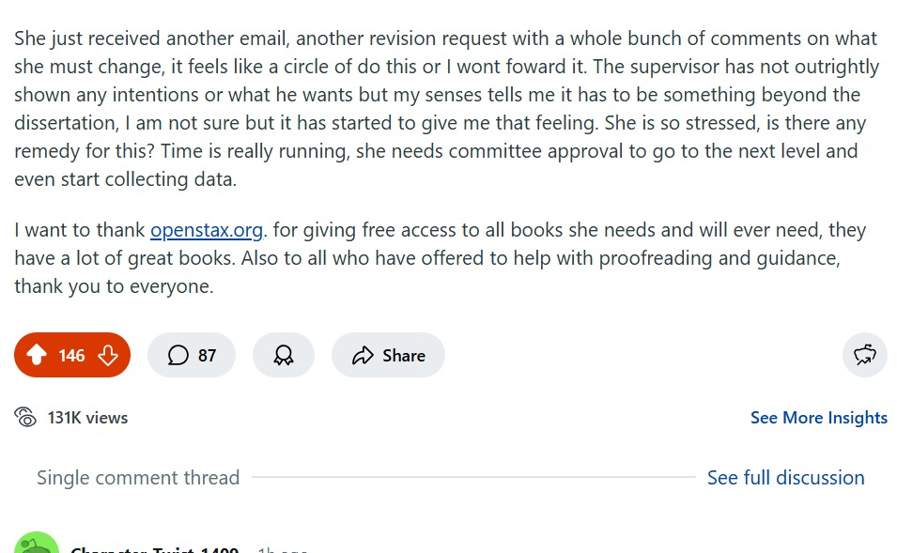Viewport: 897px width, 553px height.
Task: Click the Share label text
Action: 404,356
